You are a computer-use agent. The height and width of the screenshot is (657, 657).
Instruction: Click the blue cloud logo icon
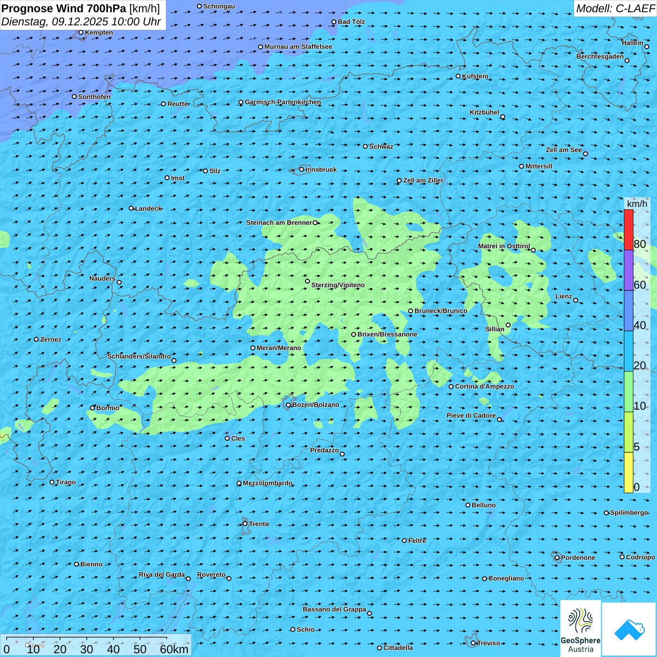coord(629,629)
